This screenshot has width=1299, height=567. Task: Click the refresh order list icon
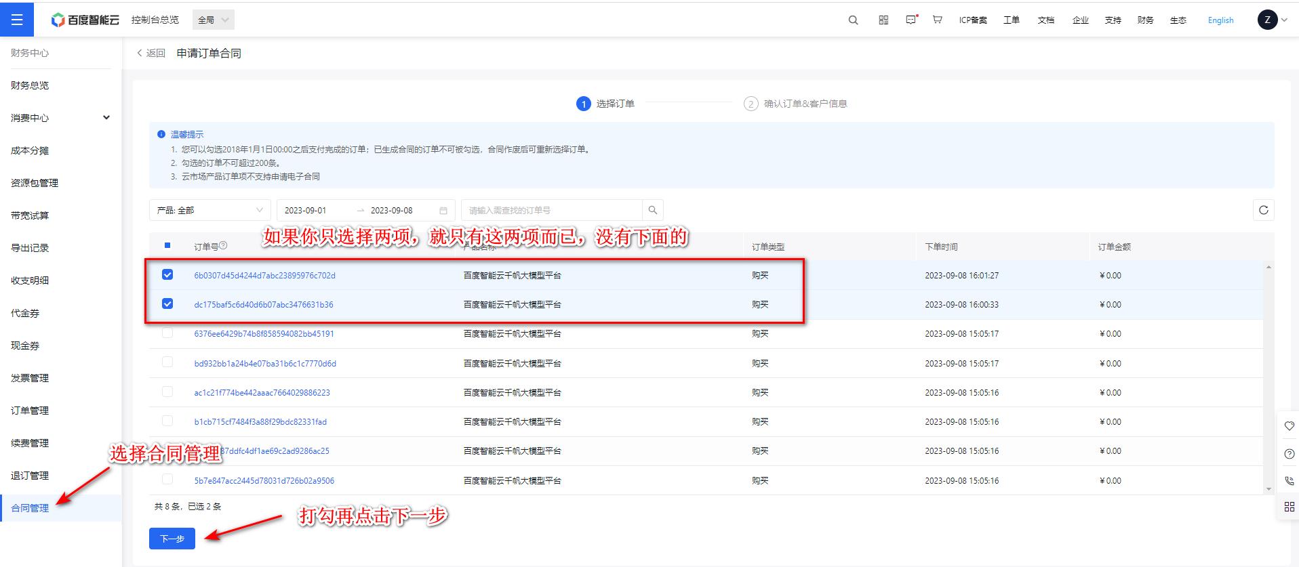click(1263, 210)
